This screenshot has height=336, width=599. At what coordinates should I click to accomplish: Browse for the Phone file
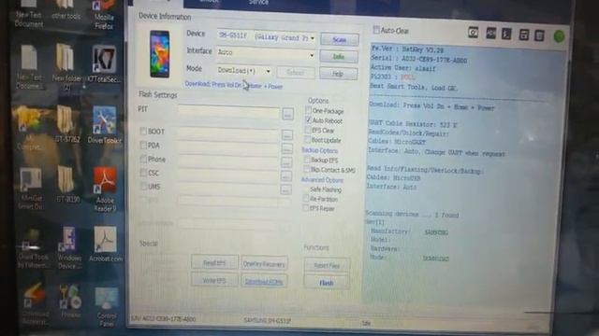pyautogui.click(x=286, y=162)
